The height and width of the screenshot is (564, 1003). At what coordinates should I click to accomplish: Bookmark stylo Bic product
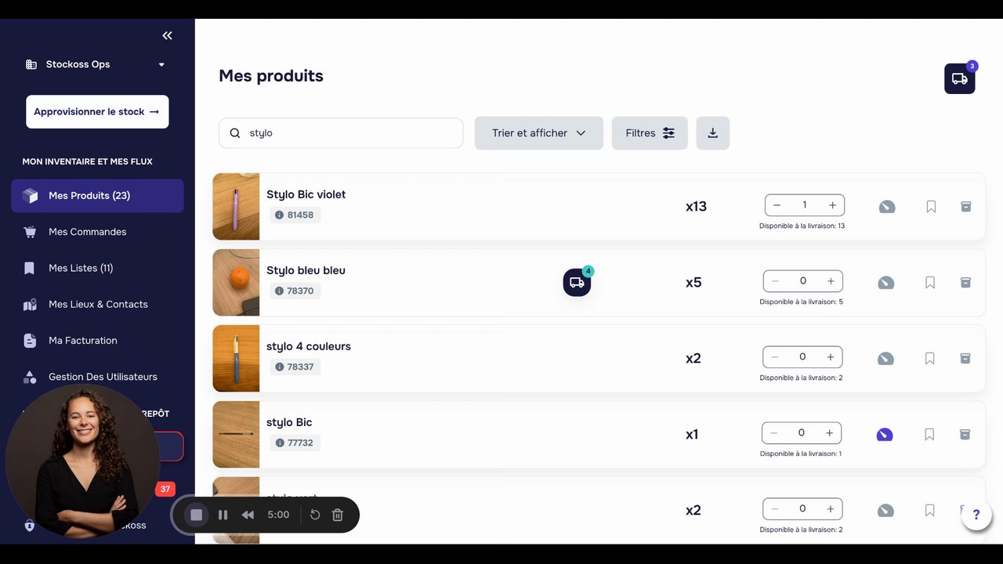pyautogui.click(x=929, y=435)
